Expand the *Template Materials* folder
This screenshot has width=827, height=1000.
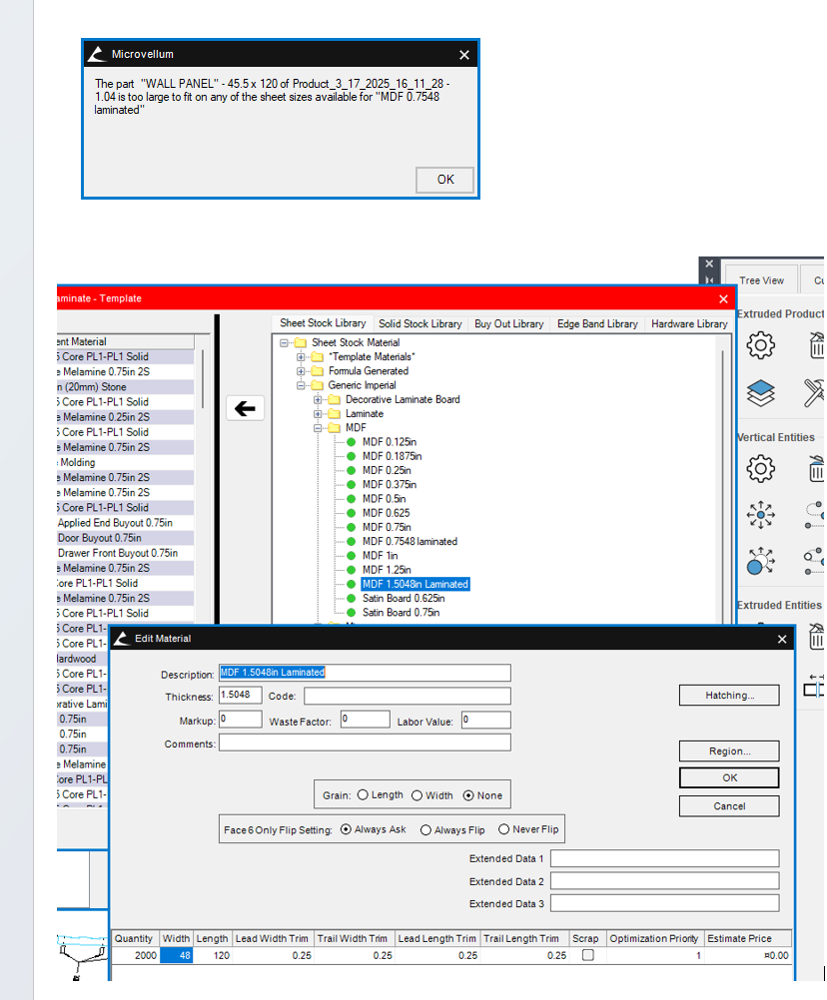[x=301, y=356]
